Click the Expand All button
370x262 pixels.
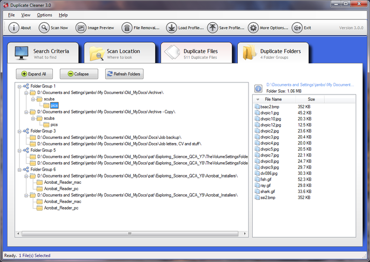(x=34, y=74)
